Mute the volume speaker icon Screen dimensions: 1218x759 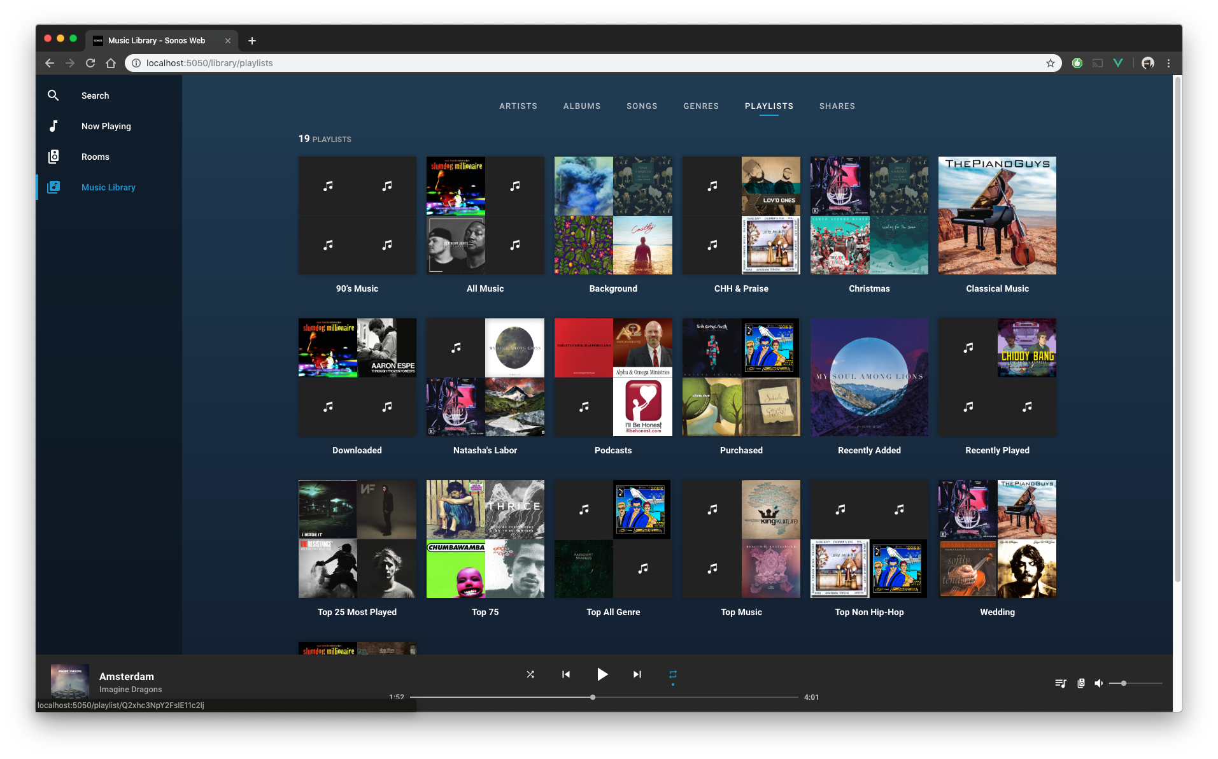click(1099, 683)
